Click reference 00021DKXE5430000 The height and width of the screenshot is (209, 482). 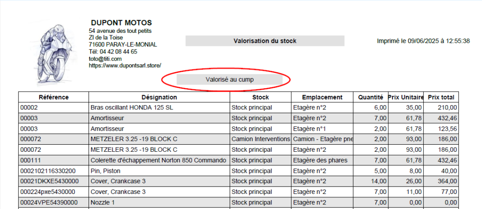pos(49,181)
